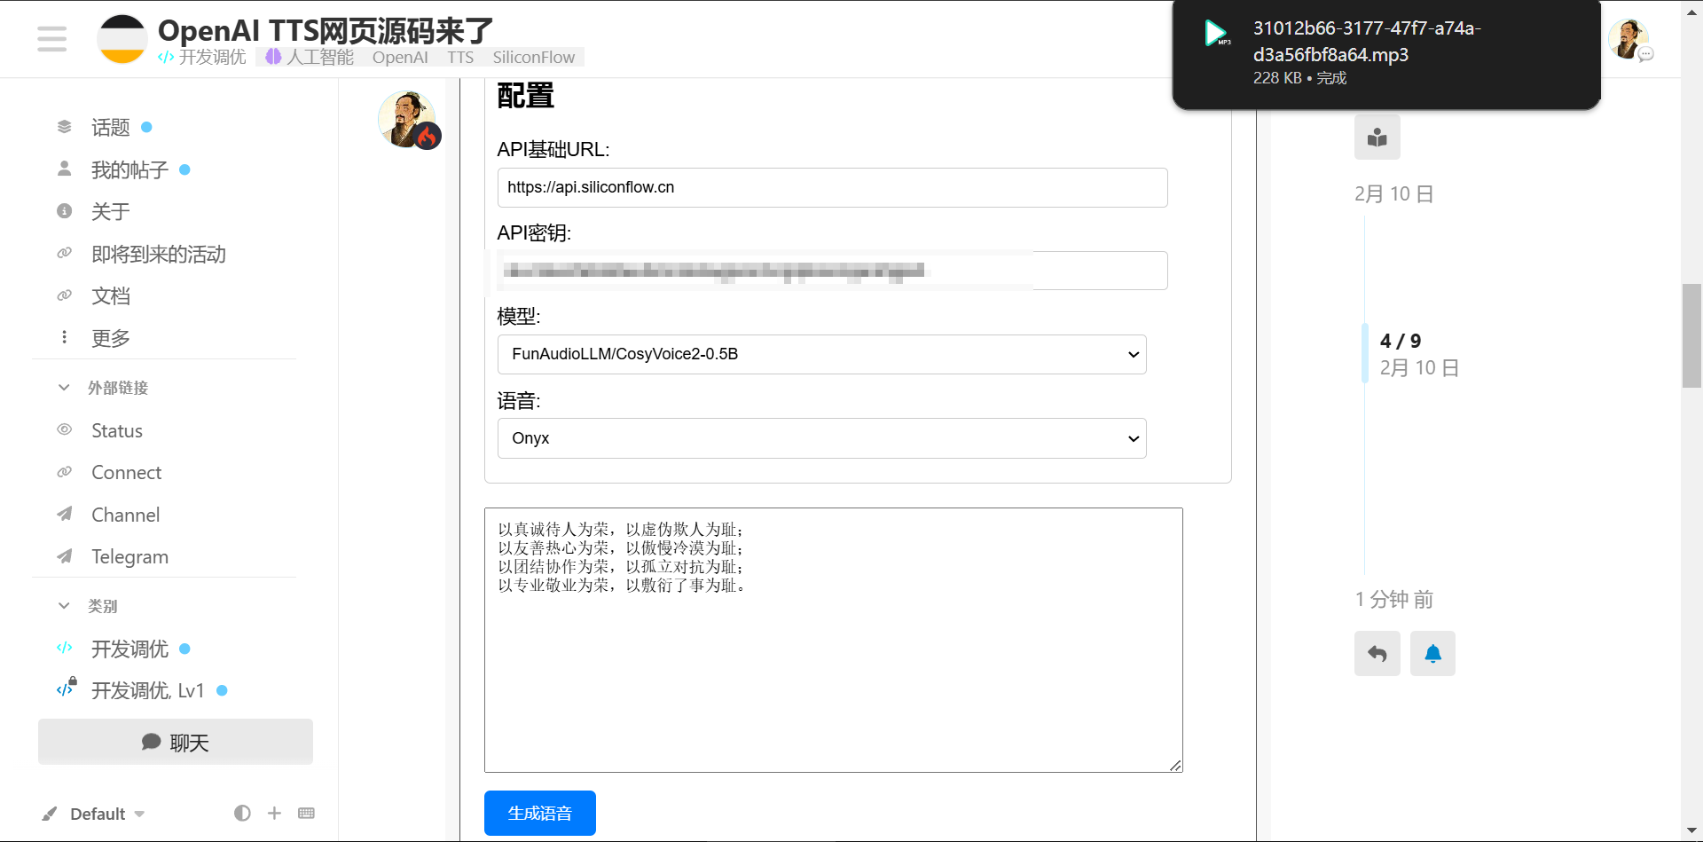Click the page vertical scrollbar thumb
This screenshot has width=1703, height=842.
click(x=1691, y=335)
